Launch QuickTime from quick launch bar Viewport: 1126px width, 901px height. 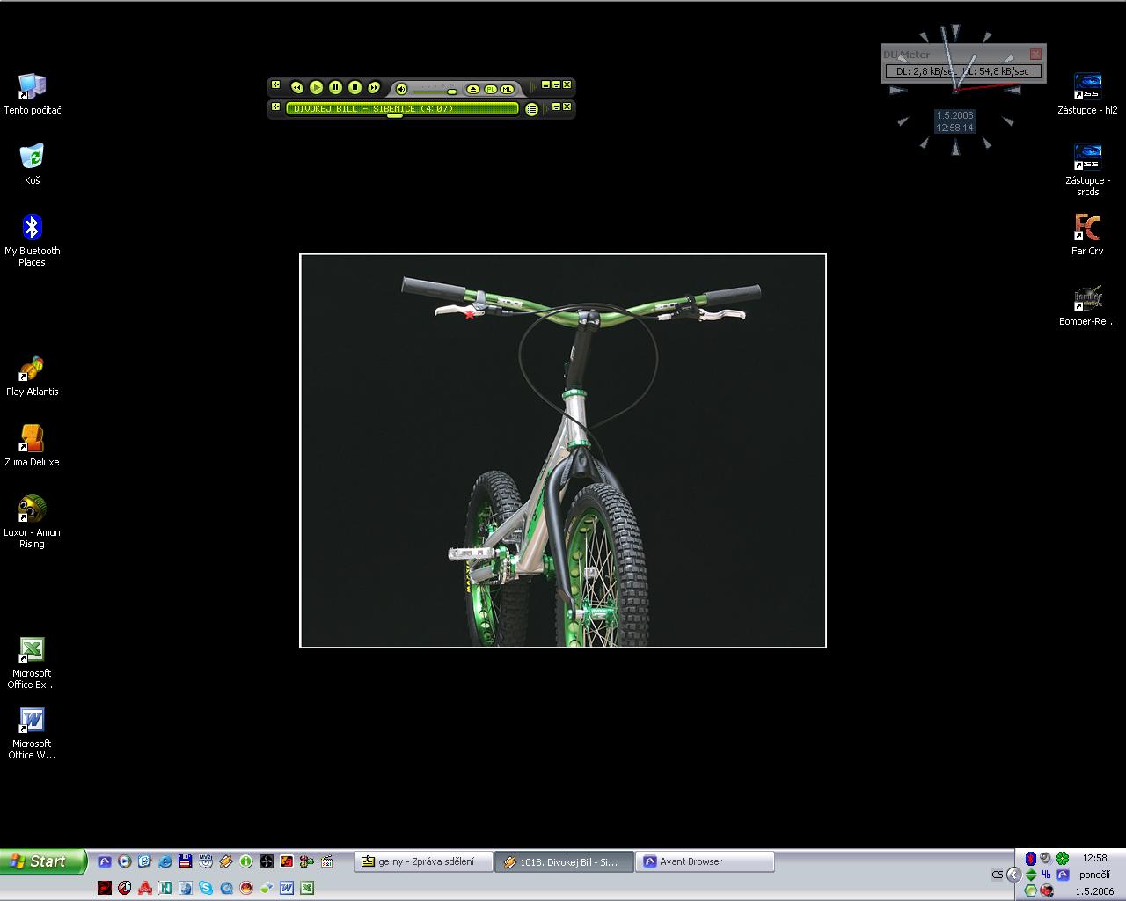point(226,888)
